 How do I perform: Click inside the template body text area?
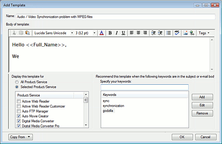click(109, 55)
